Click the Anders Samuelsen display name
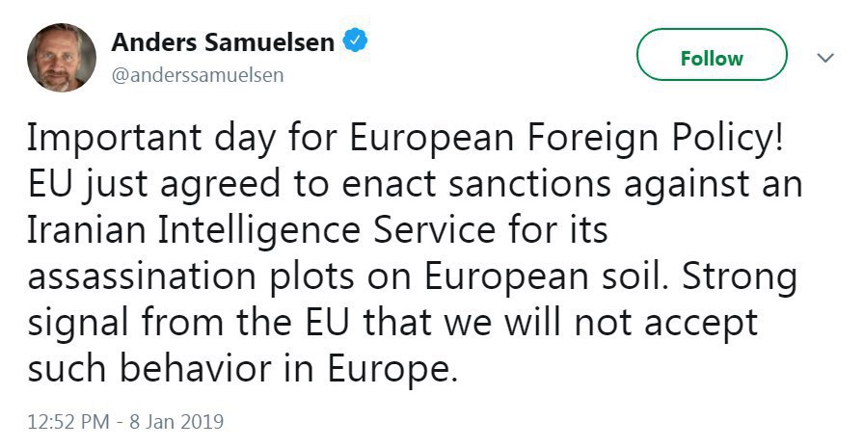The height and width of the screenshot is (447, 864). tap(223, 42)
